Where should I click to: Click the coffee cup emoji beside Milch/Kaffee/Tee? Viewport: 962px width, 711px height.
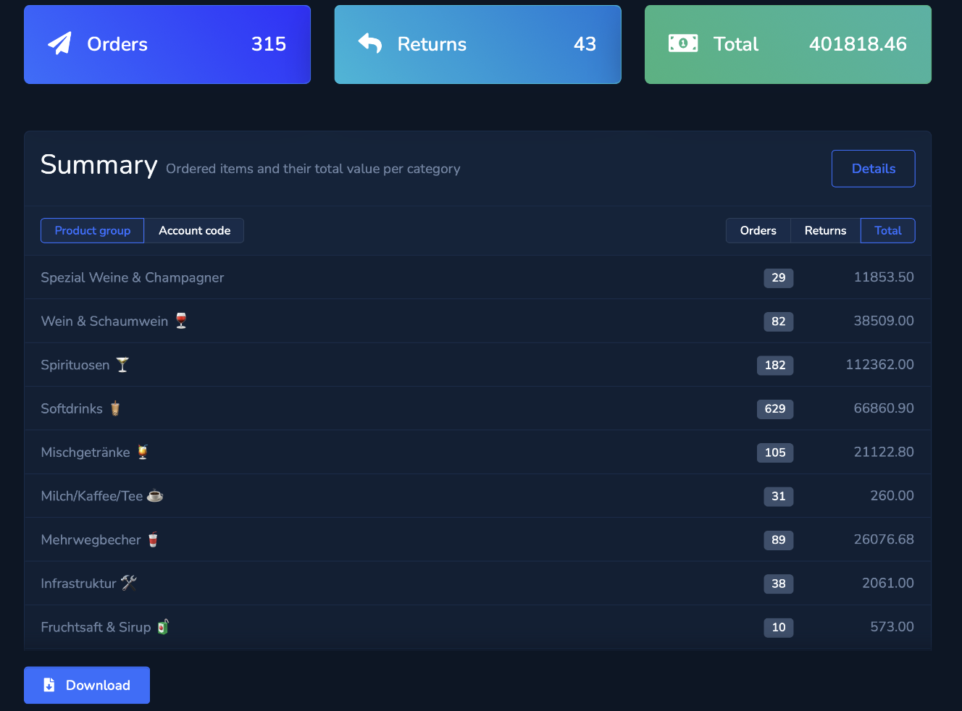click(x=155, y=496)
